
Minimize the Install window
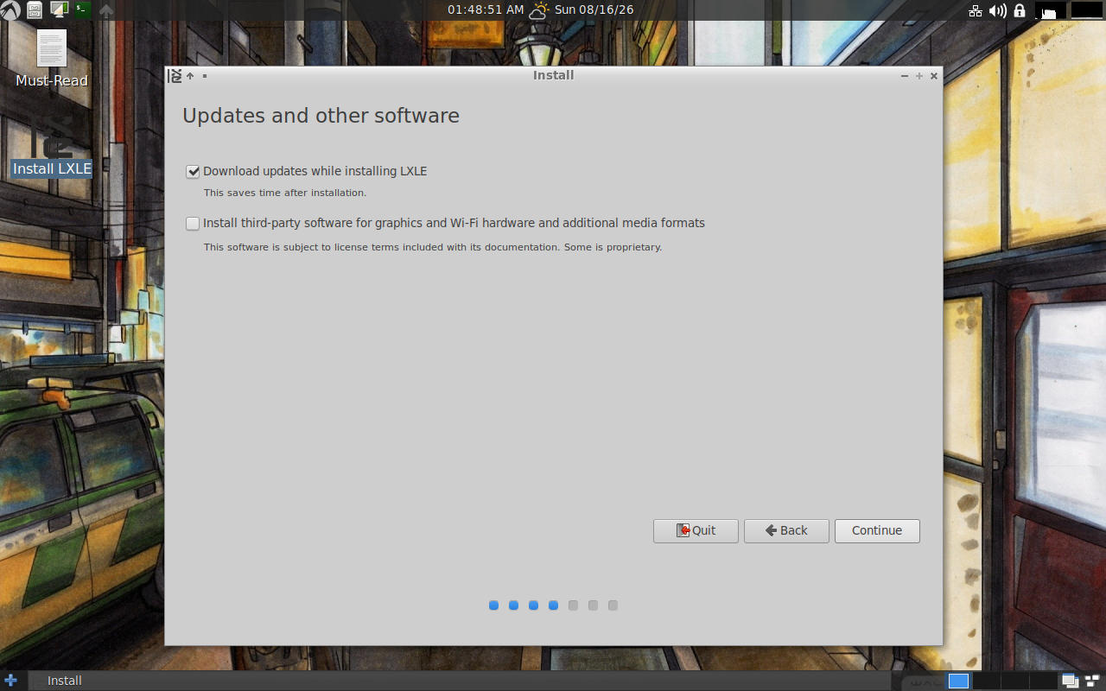pos(905,76)
